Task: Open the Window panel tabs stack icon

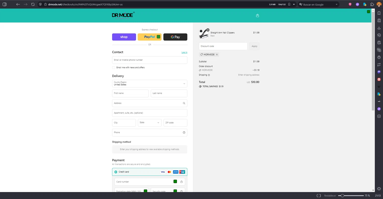Action: coord(379,57)
